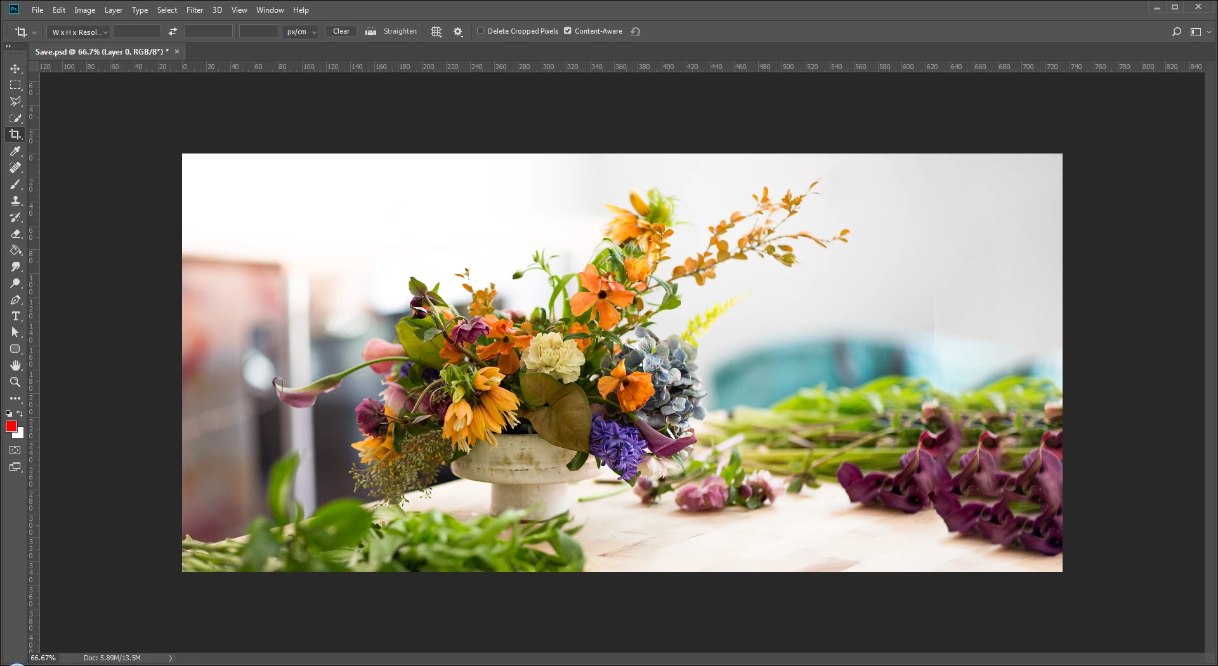Enable Delete Cropped Pixels checkbox
1218x666 pixels.
pyautogui.click(x=481, y=31)
